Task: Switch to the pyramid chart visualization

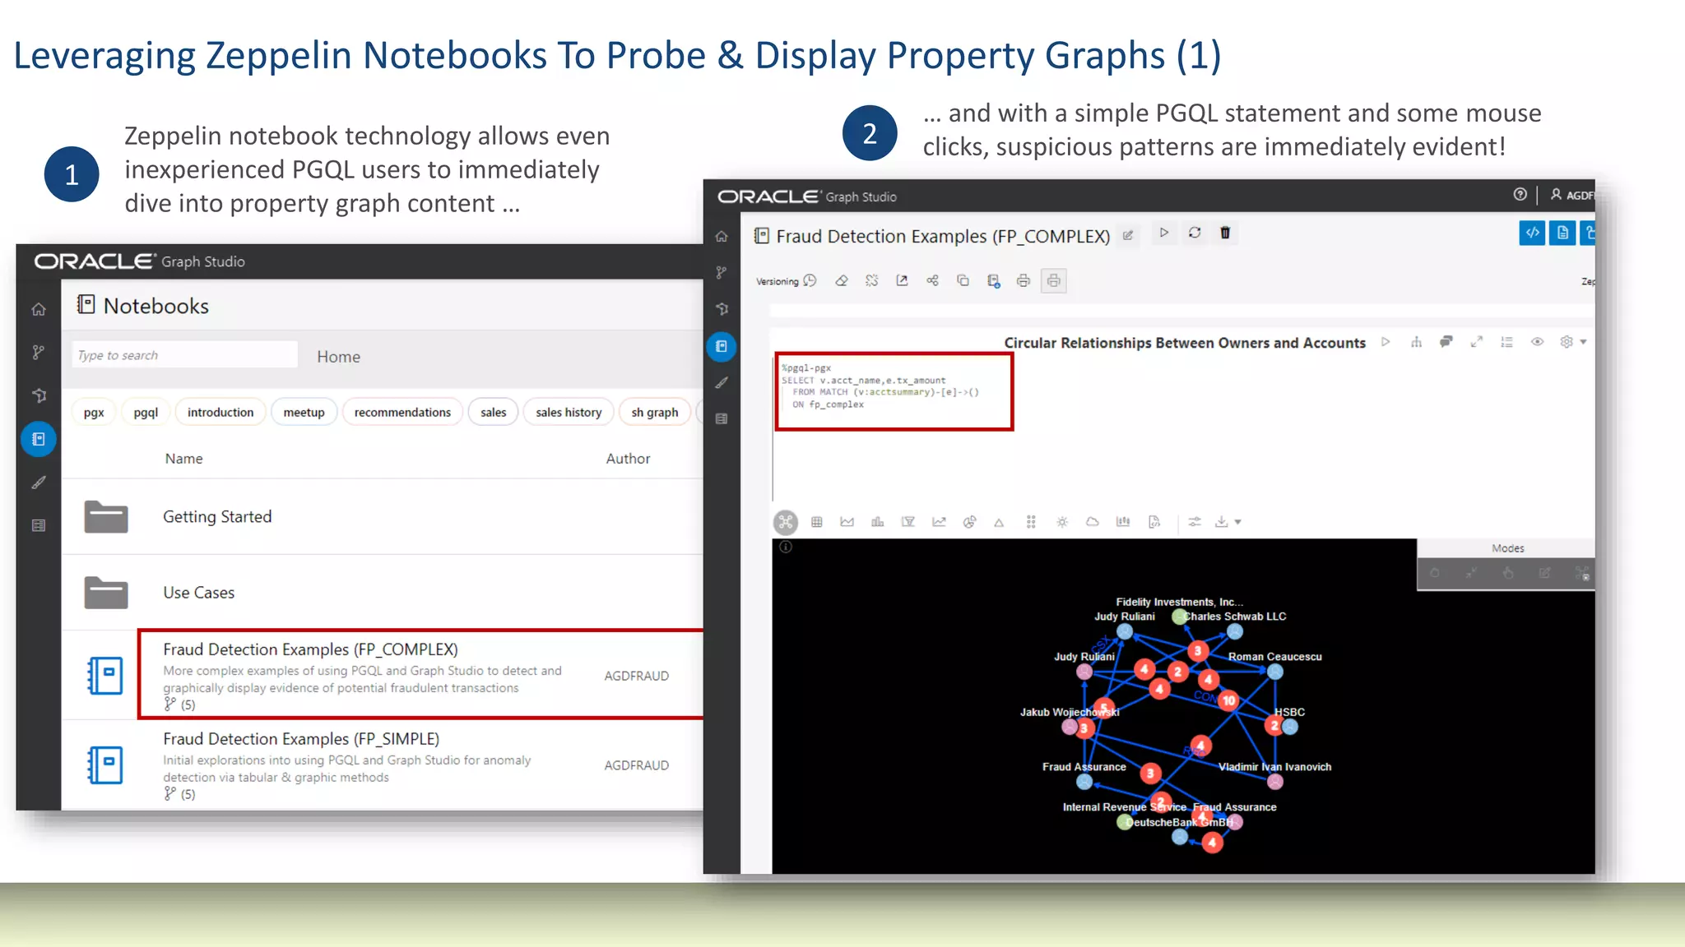Action: point(999,522)
